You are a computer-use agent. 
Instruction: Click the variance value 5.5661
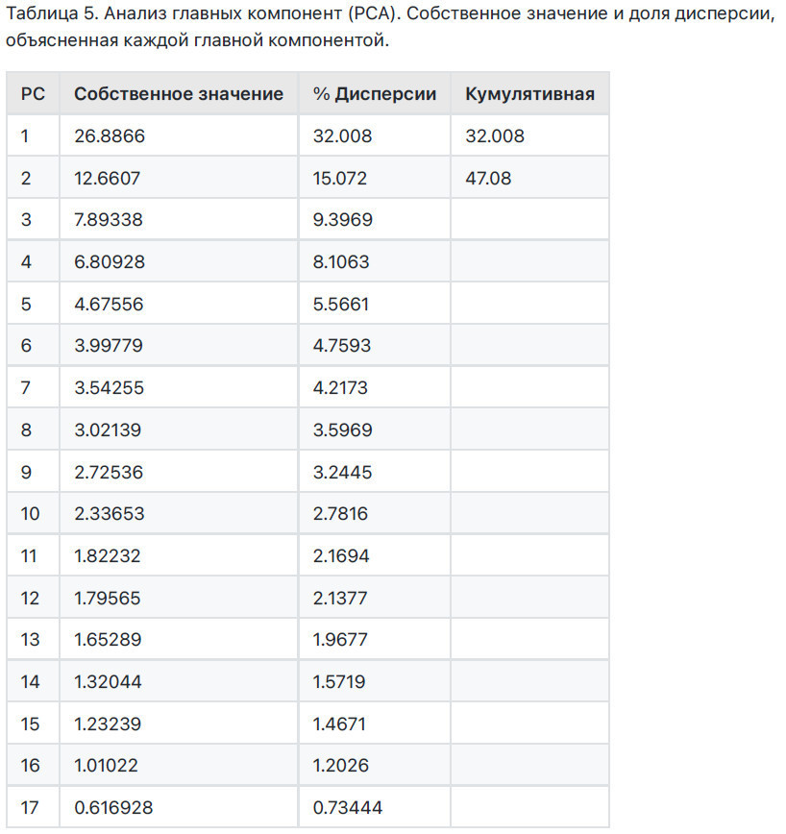coord(340,305)
